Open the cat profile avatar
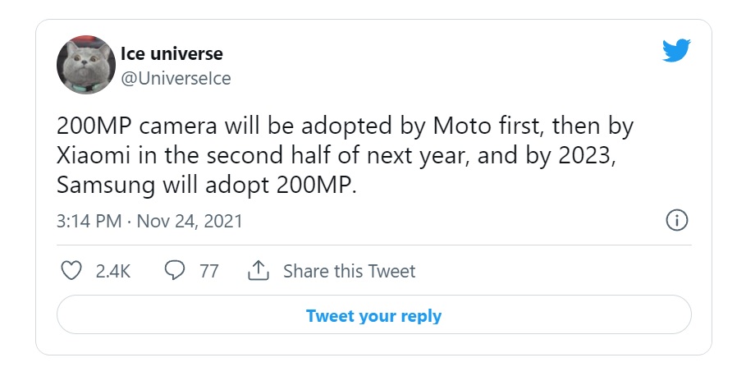Image resolution: width=746 pixels, height=376 pixels. pos(85,65)
